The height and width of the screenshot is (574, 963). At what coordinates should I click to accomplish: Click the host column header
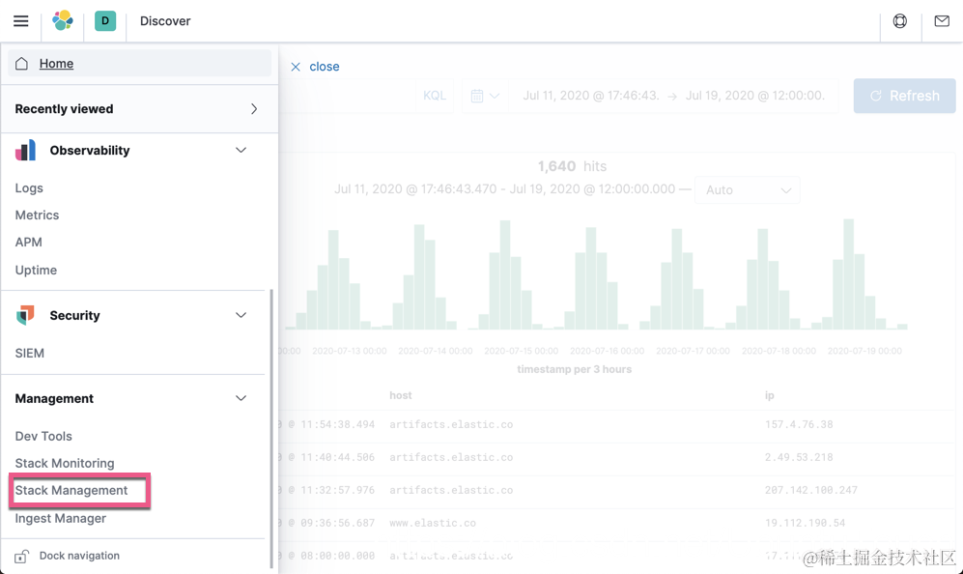401,395
